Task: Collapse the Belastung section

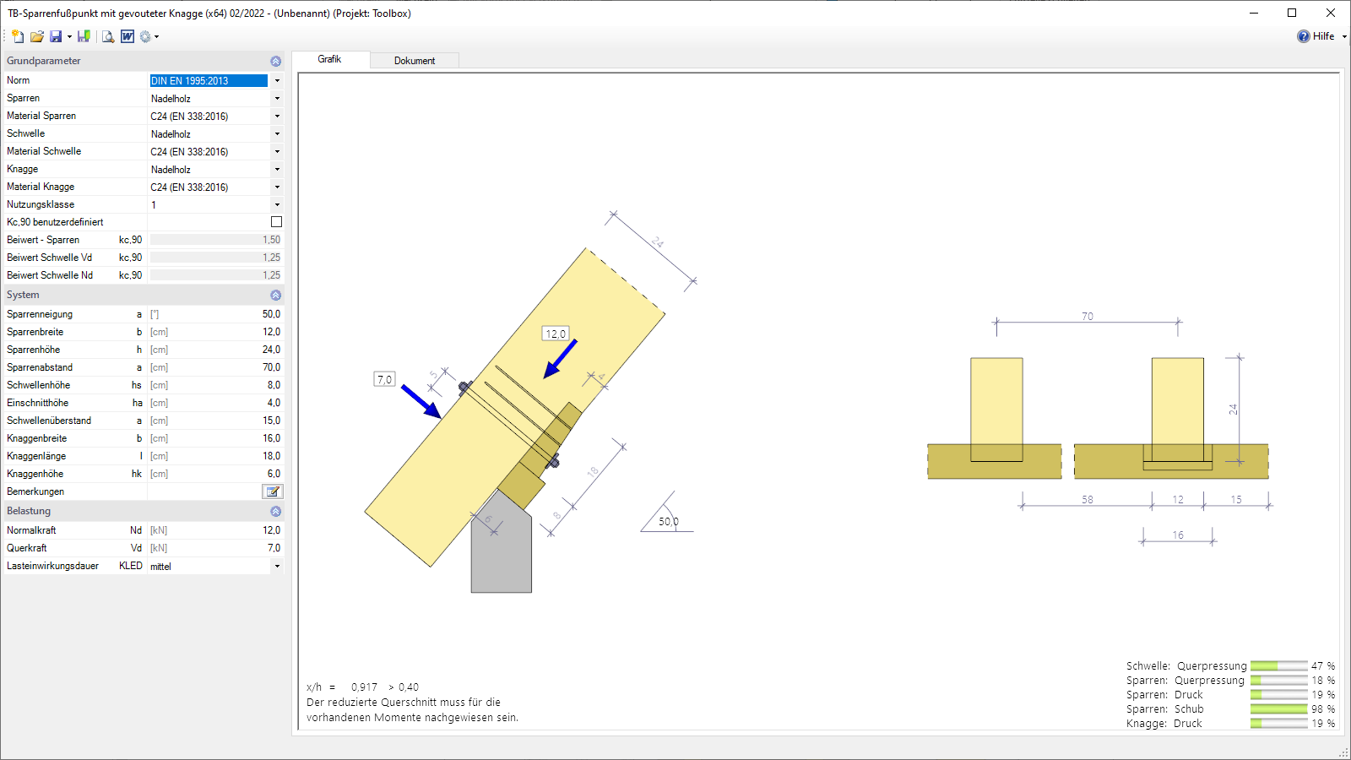Action: click(275, 511)
